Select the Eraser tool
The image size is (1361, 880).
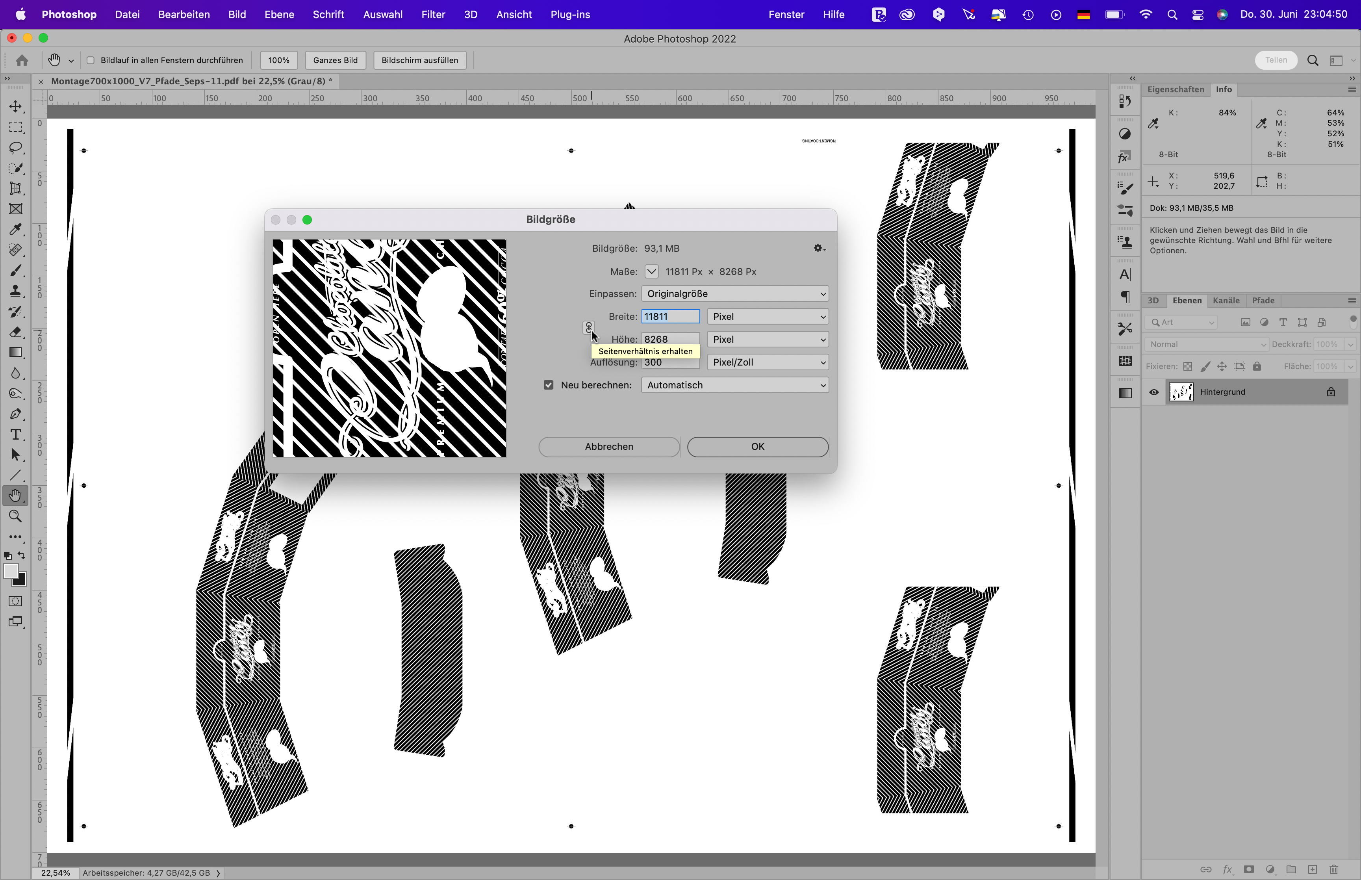15,332
